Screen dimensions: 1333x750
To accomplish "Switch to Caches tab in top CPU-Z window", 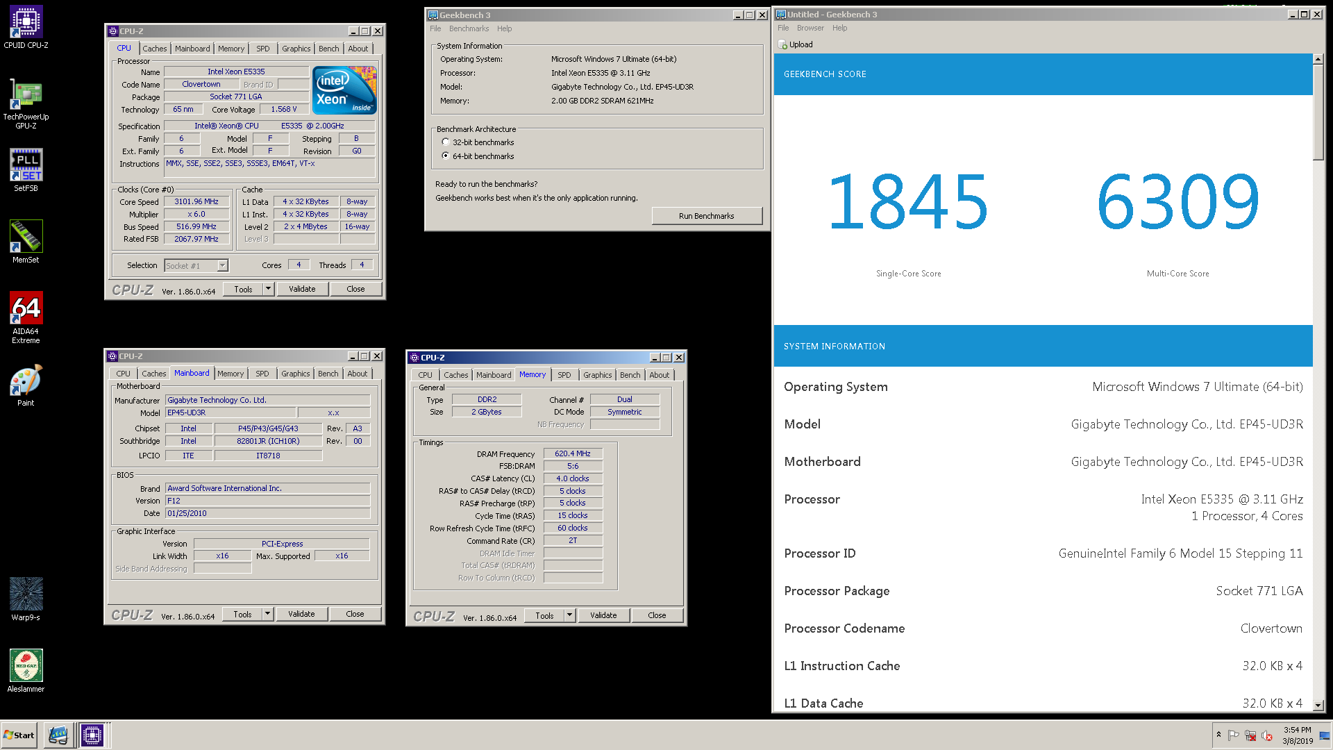I will (x=154, y=49).
